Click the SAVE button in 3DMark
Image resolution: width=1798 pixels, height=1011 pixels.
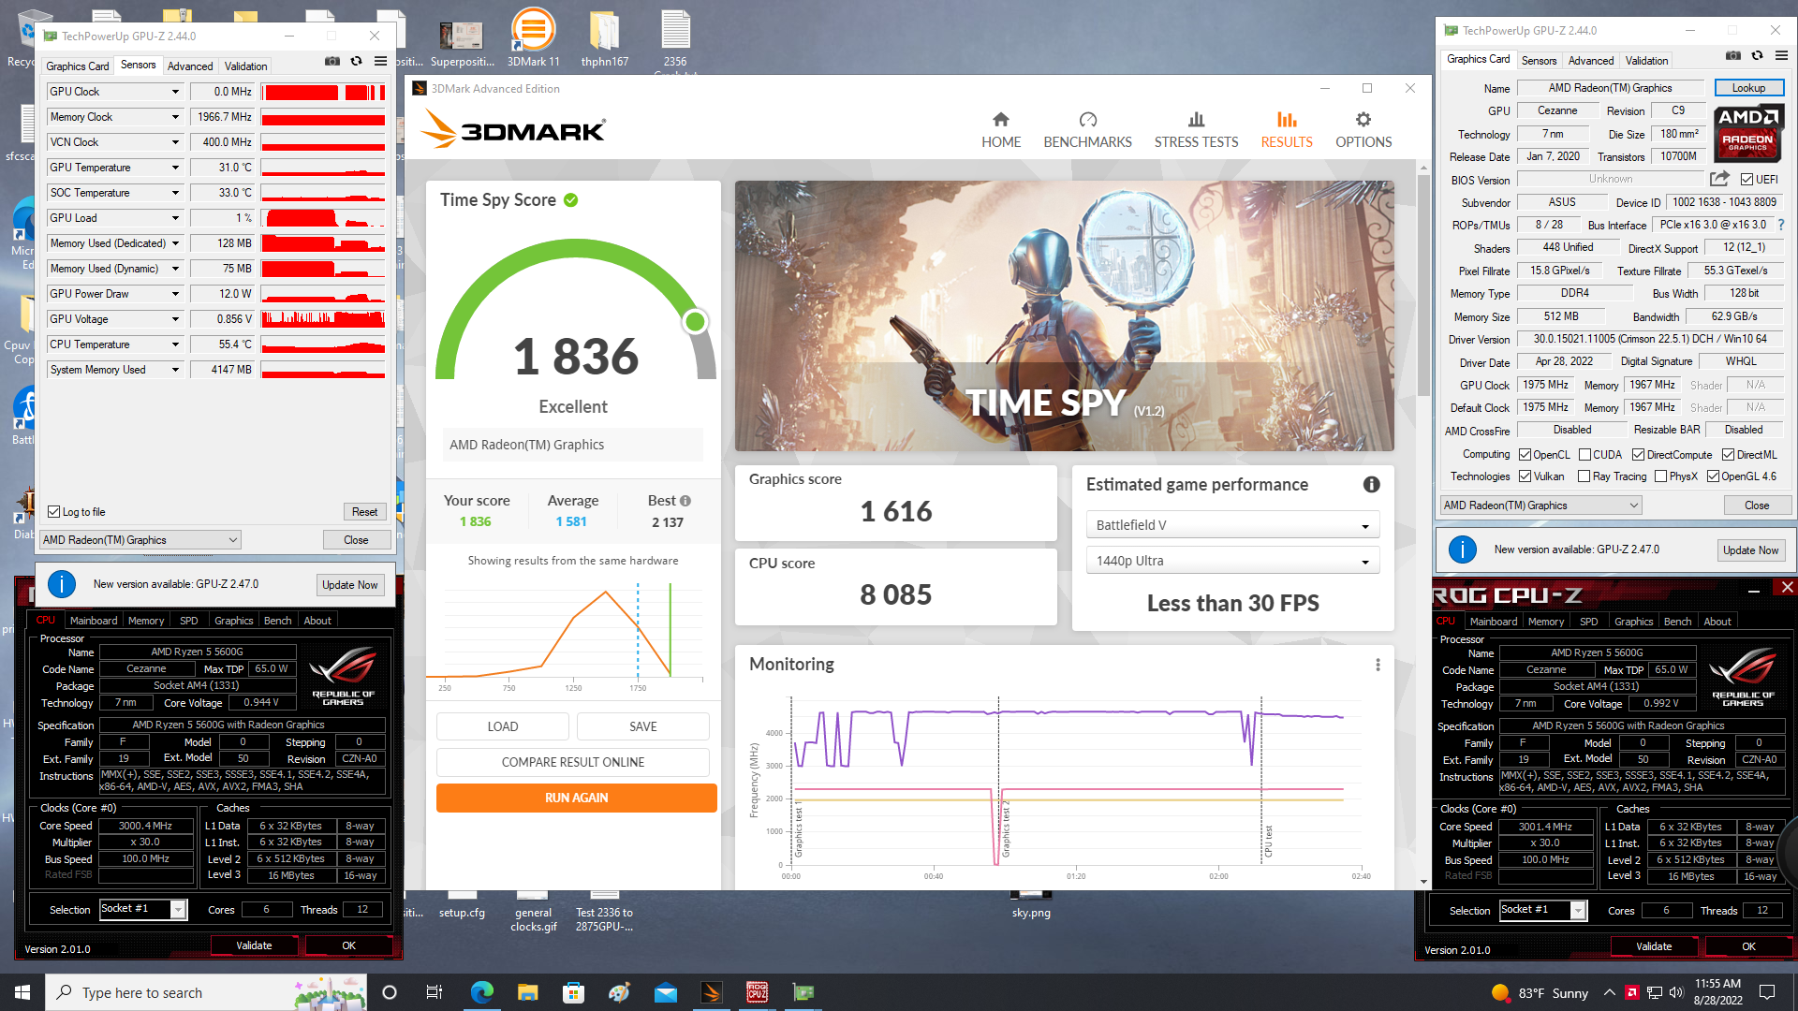tap(643, 726)
